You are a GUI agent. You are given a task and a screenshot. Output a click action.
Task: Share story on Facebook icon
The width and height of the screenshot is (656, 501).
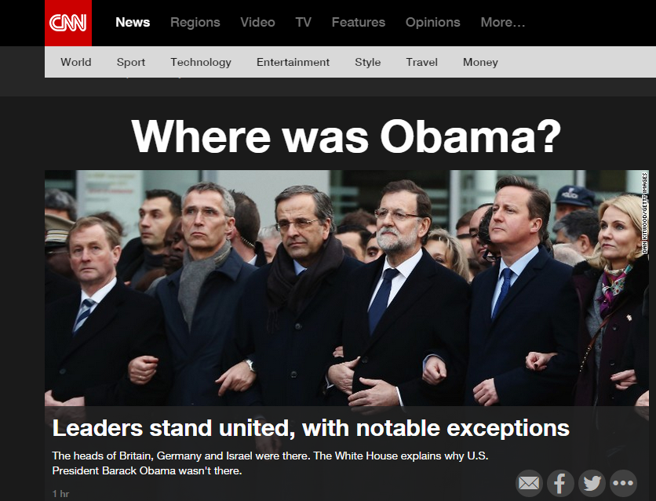(560, 484)
